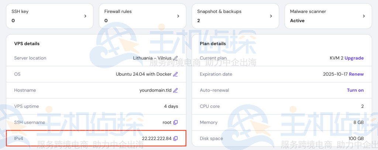Edit hostname yourdomain.tld pencil icon
This screenshot has height=150, width=378.
[176, 90]
